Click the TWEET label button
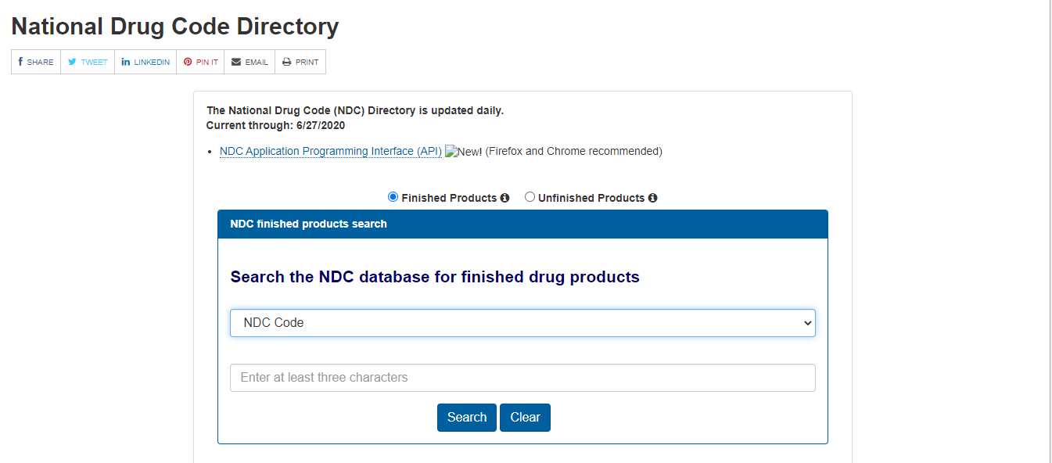1052x463 pixels. coord(94,62)
